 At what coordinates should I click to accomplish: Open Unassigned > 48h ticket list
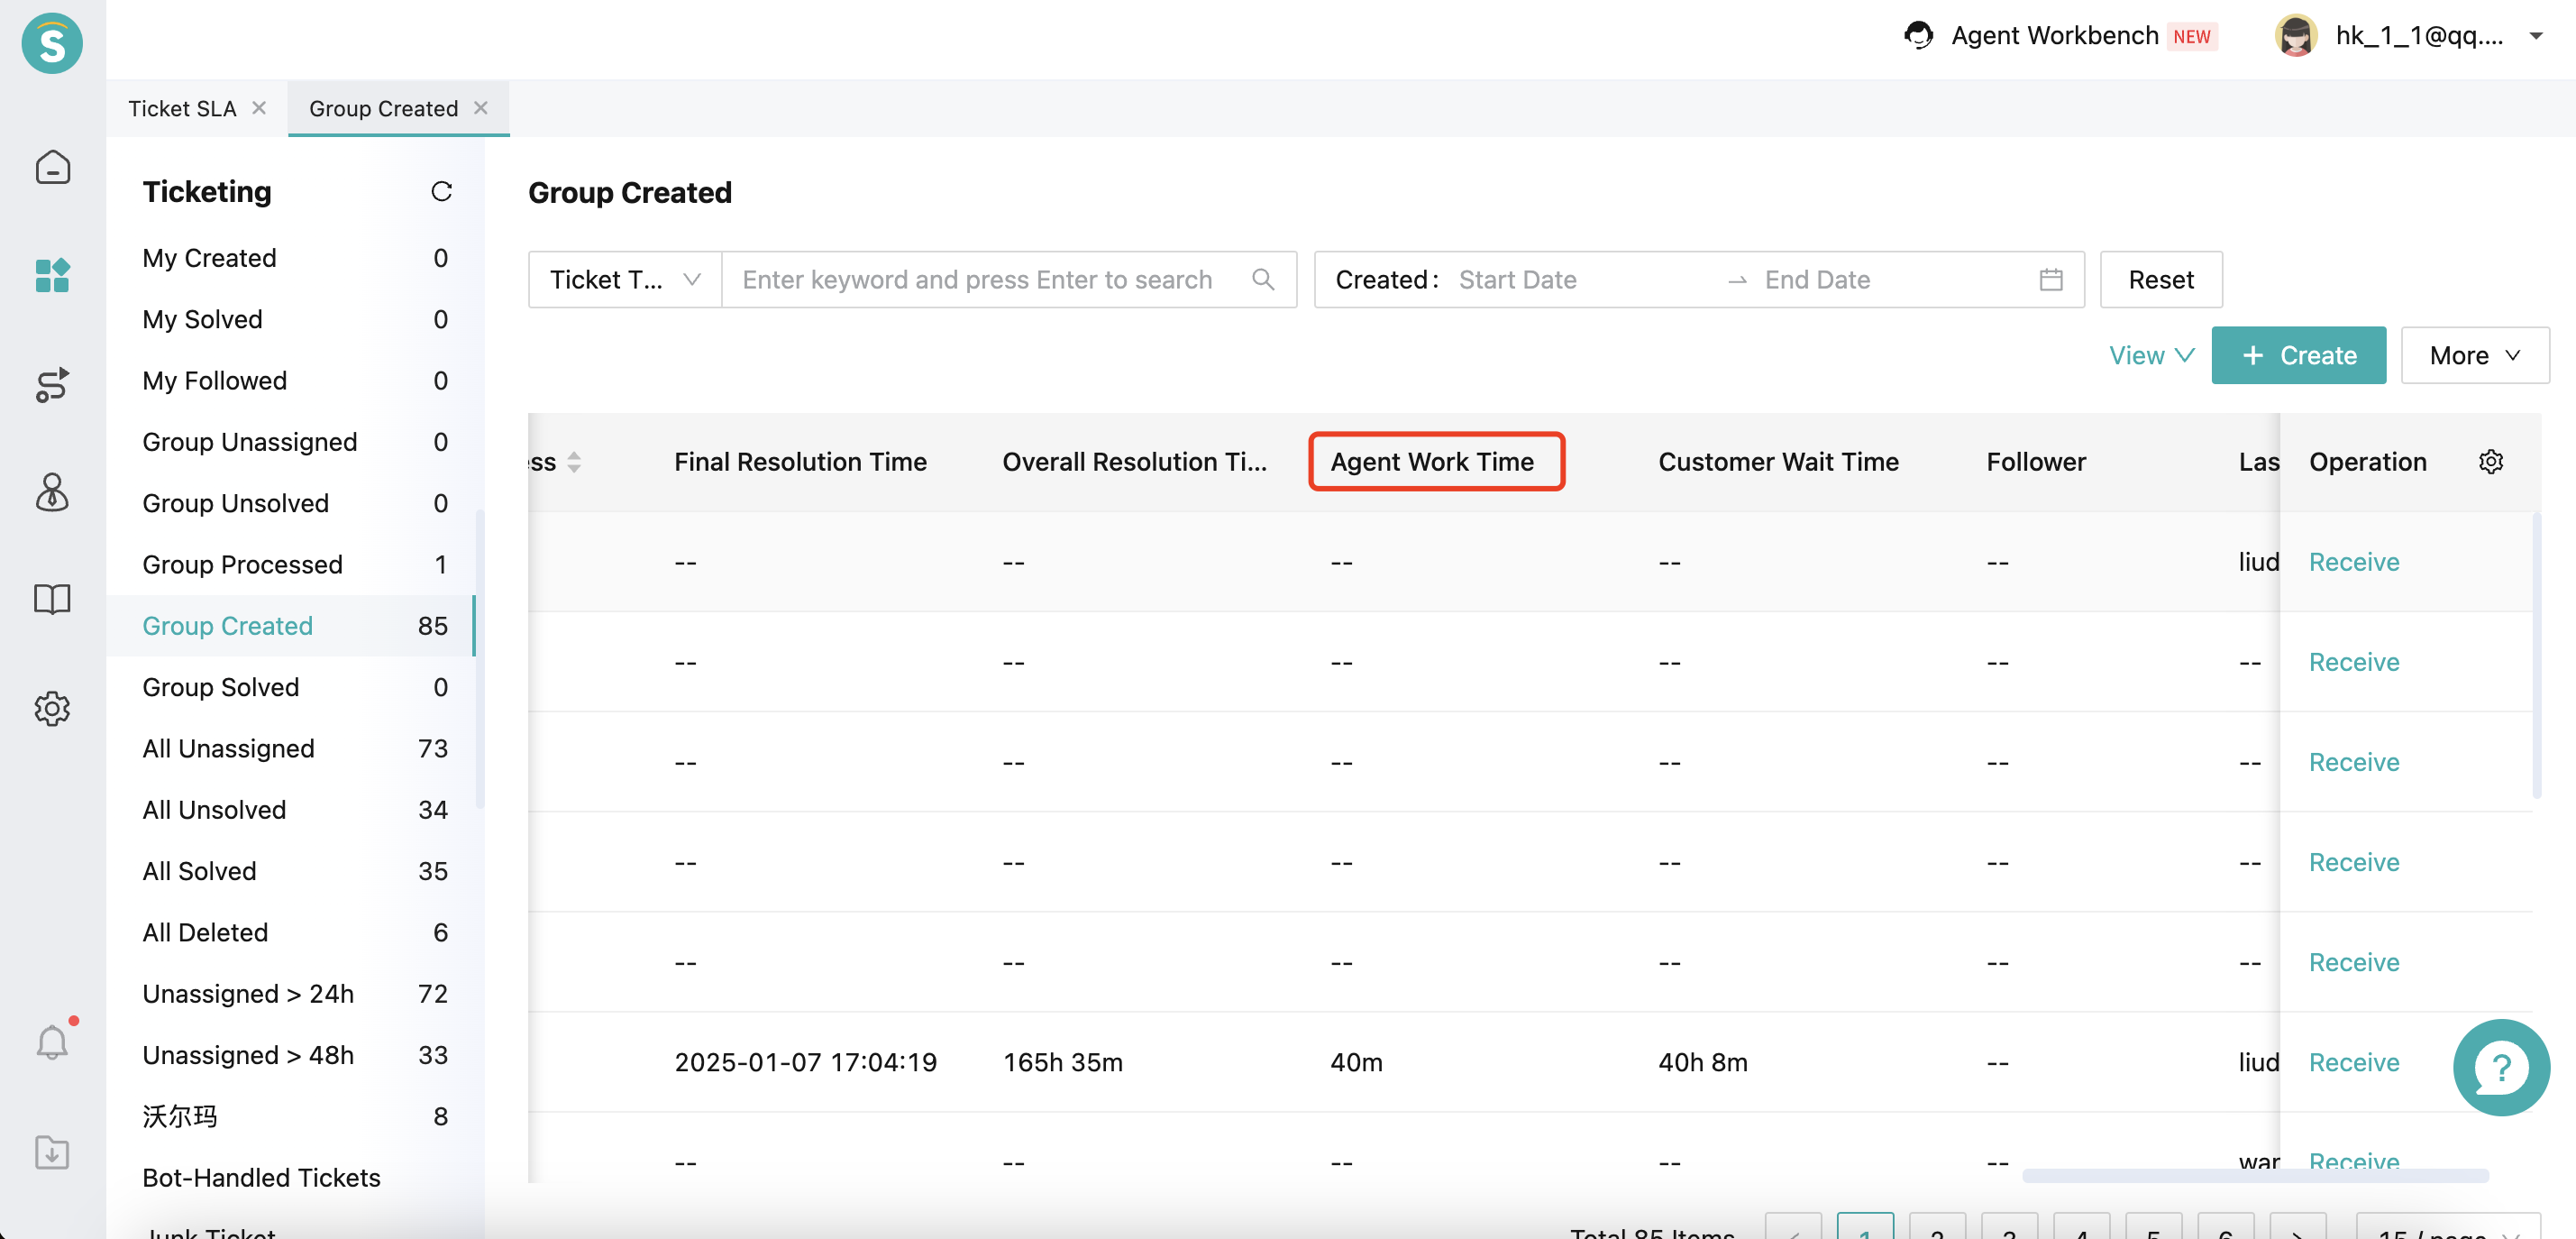tap(294, 1055)
